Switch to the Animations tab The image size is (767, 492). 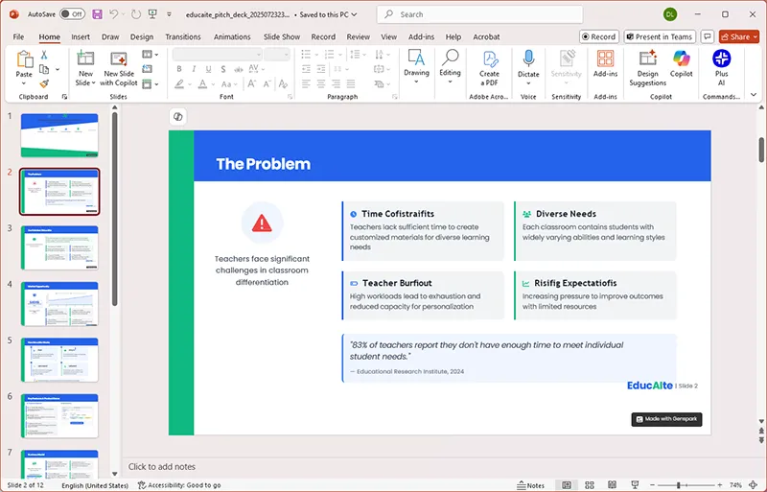(x=232, y=36)
